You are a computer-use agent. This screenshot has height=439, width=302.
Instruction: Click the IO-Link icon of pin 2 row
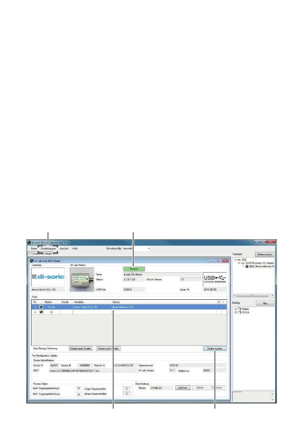(41, 312)
